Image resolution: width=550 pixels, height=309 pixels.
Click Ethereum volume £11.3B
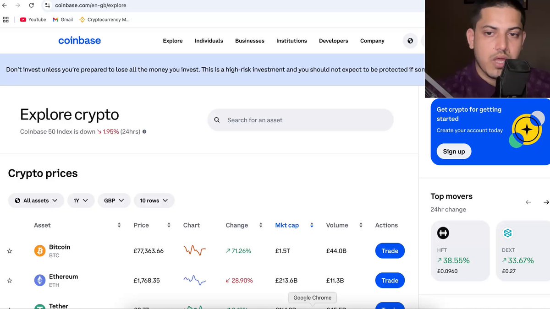(335, 280)
